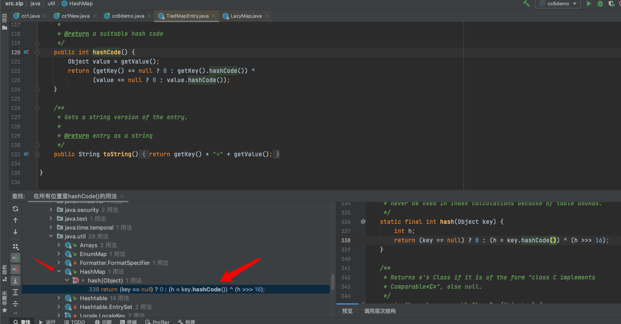This screenshot has height=324, width=621.
Task: Open the 预览 (Preview) tab
Action: [347, 311]
